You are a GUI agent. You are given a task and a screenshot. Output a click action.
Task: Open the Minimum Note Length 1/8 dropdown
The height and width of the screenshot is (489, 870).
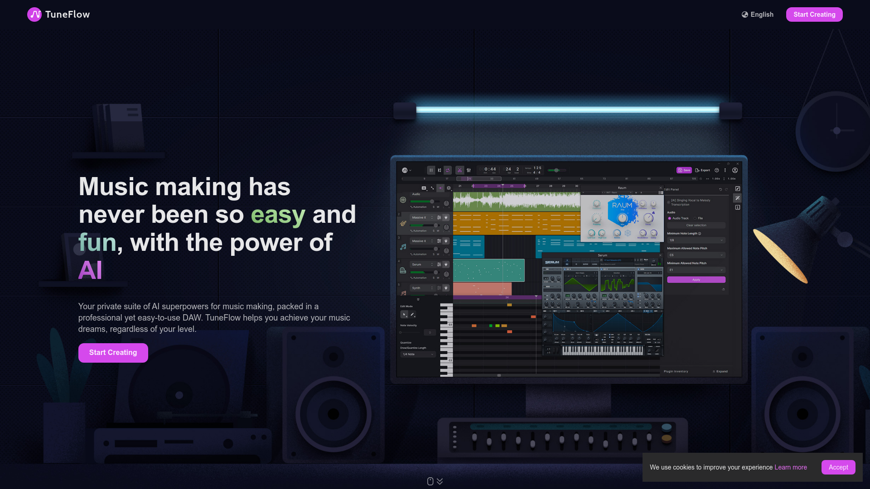pyautogui.click(x=696, y=240)
